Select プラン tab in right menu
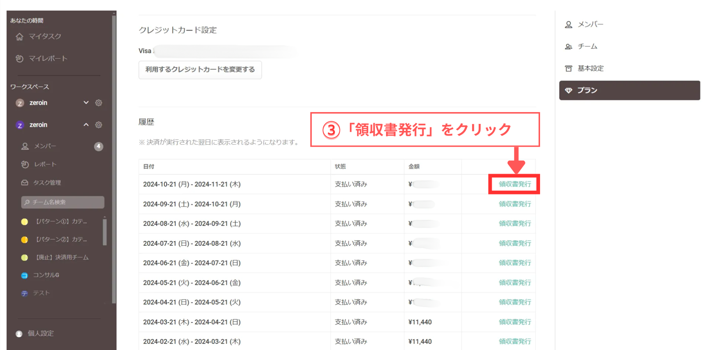 pyautogui.click(x=629, y=90)
